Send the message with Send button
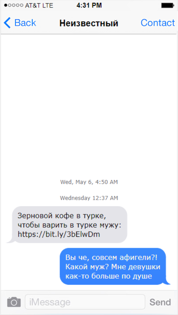Viewport: 178px width, 315px height. pos(160,302)
